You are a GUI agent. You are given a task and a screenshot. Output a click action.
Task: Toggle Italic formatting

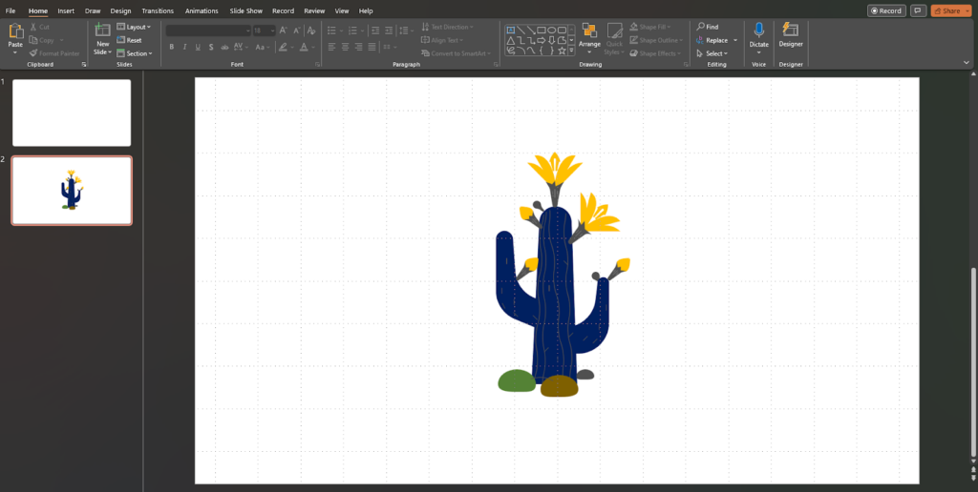[184, 47]
